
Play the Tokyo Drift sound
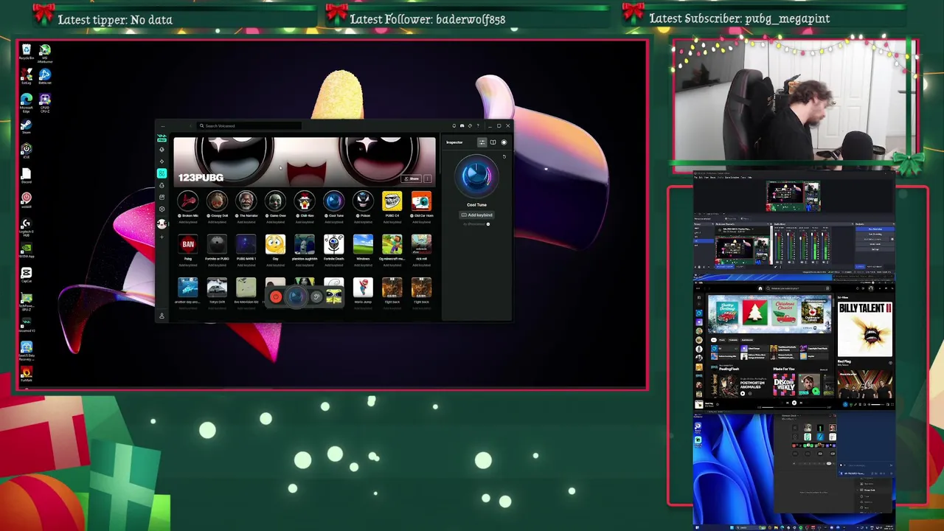pos(217,287)
